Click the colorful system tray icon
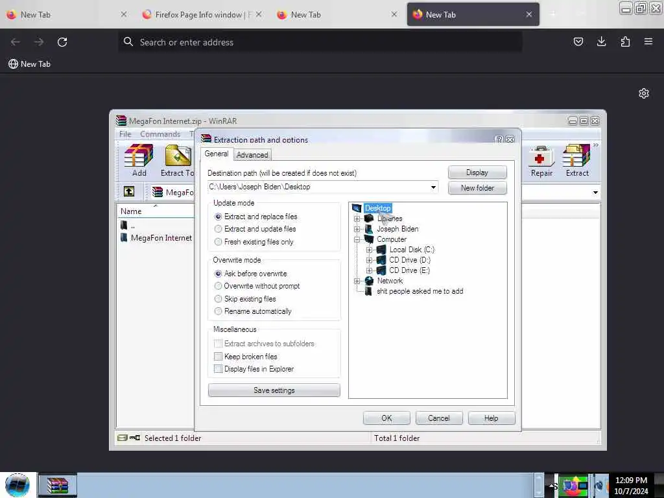 click(x=574, y=485)
